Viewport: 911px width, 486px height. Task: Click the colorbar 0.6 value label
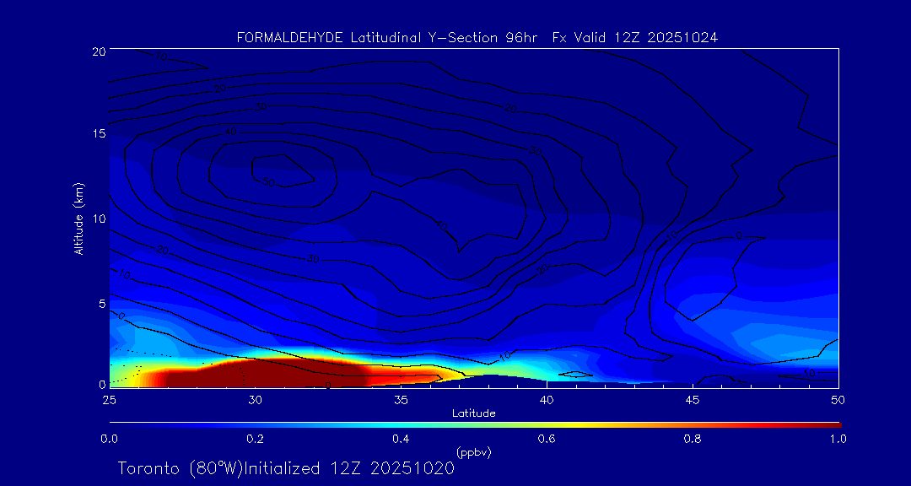547,439
